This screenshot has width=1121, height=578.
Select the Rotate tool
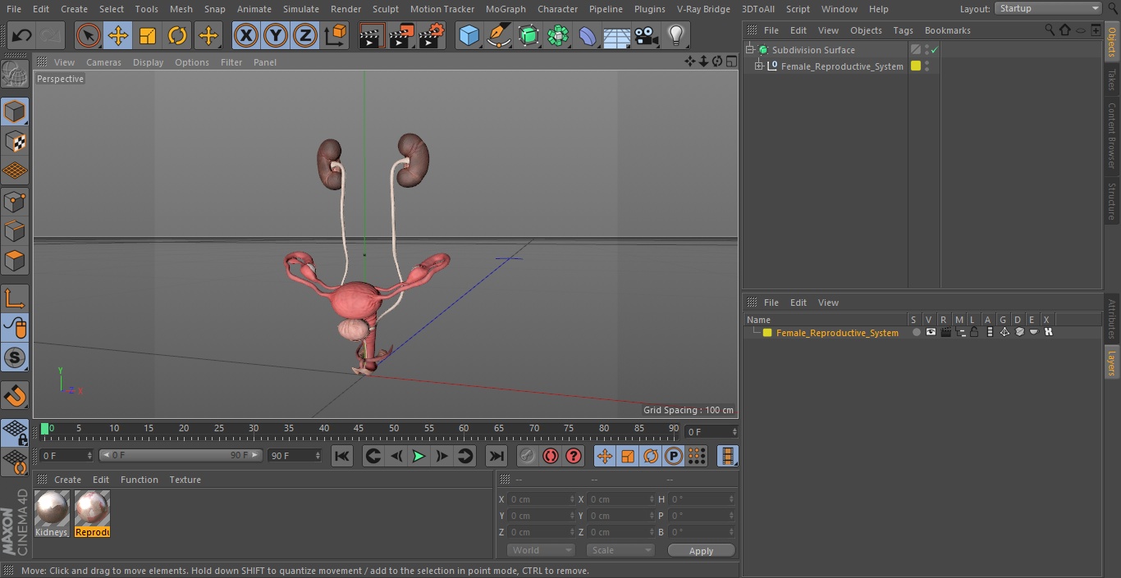pyautogui.click(x=177, y=35)
